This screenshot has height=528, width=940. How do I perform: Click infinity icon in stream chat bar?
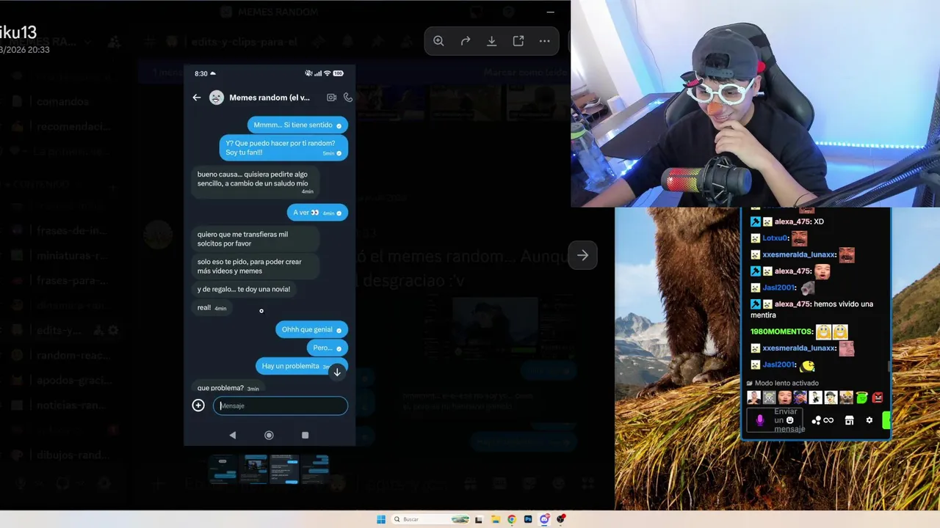(x=828, y=420)
